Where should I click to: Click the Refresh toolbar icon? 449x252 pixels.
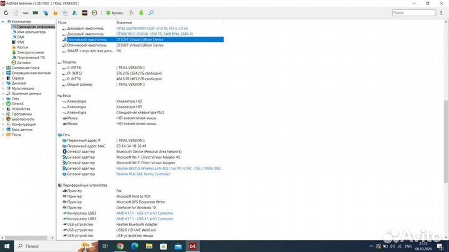click(x=6, y=13)
